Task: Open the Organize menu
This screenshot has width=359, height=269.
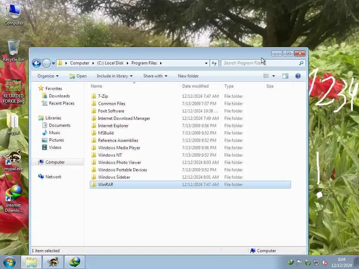Action: click(48, 76)
